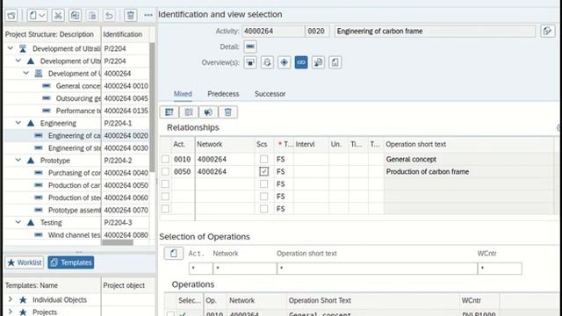Collapse the WBS element P/2204 triangle node

pyautogui.click(x=18, y=61)
